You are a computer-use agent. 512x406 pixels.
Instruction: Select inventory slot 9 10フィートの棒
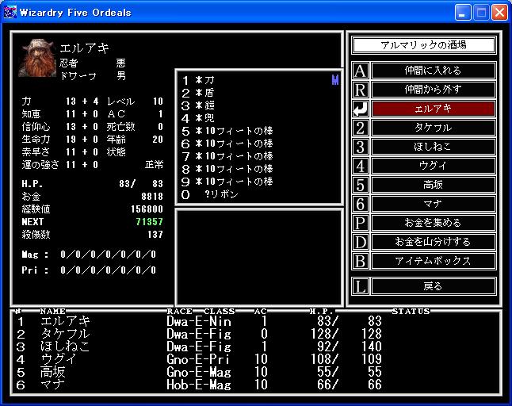click(260, 182)
